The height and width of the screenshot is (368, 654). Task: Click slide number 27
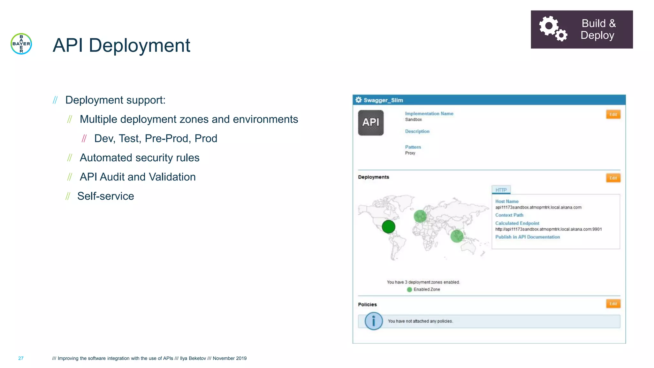(x=21, y=358)
